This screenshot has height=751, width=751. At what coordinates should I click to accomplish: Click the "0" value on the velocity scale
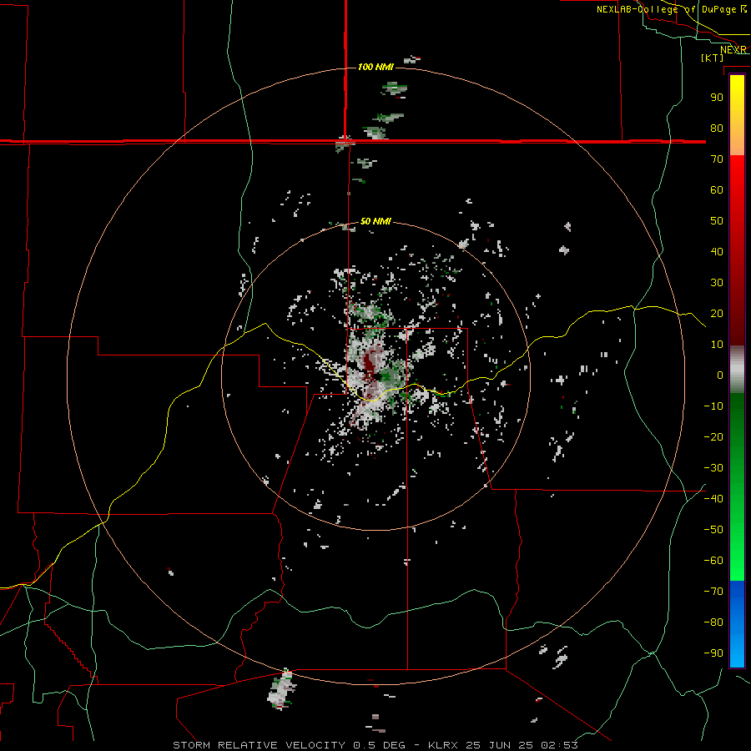click(x=720, y=375)
